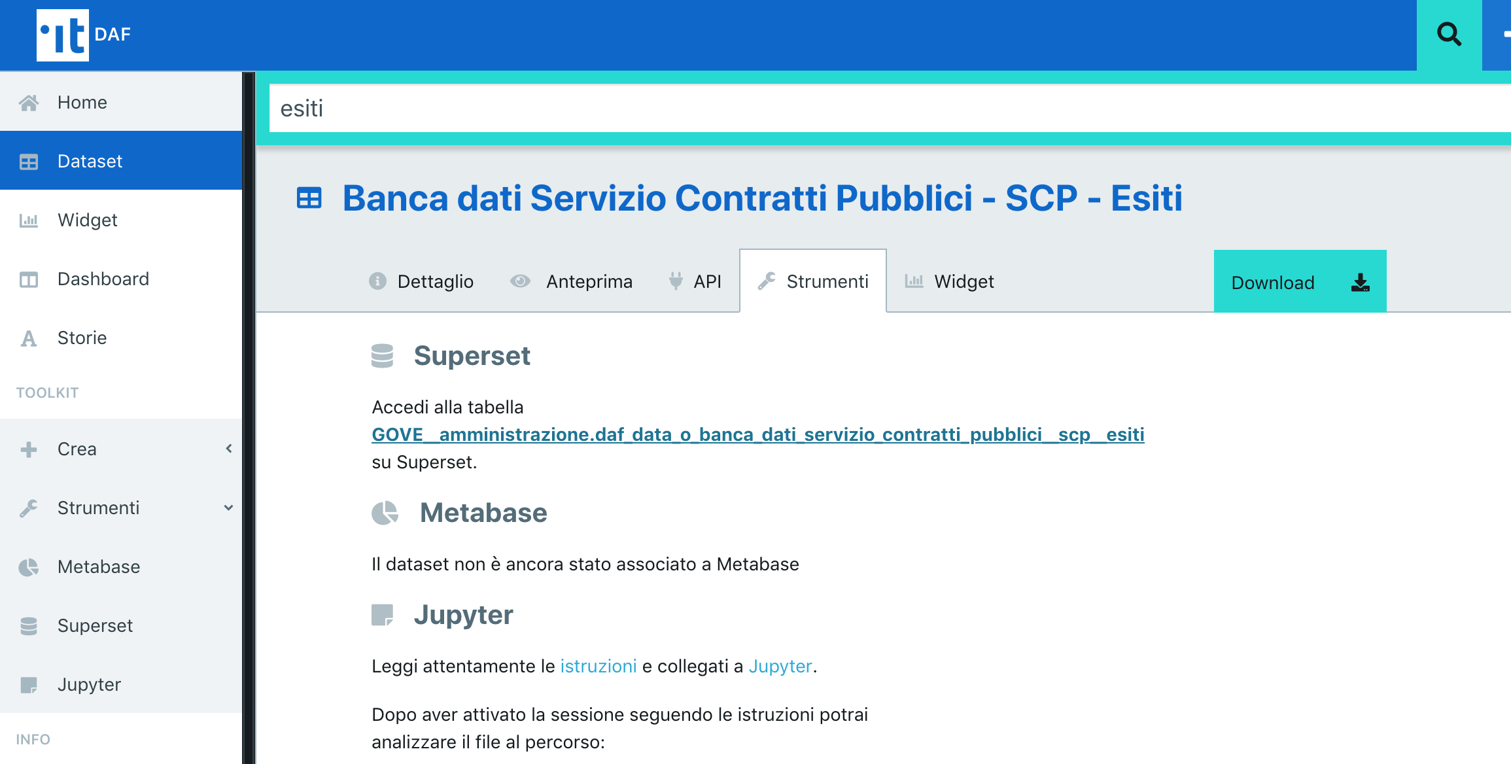Click the Metabase section pie icon

(385, 513)
